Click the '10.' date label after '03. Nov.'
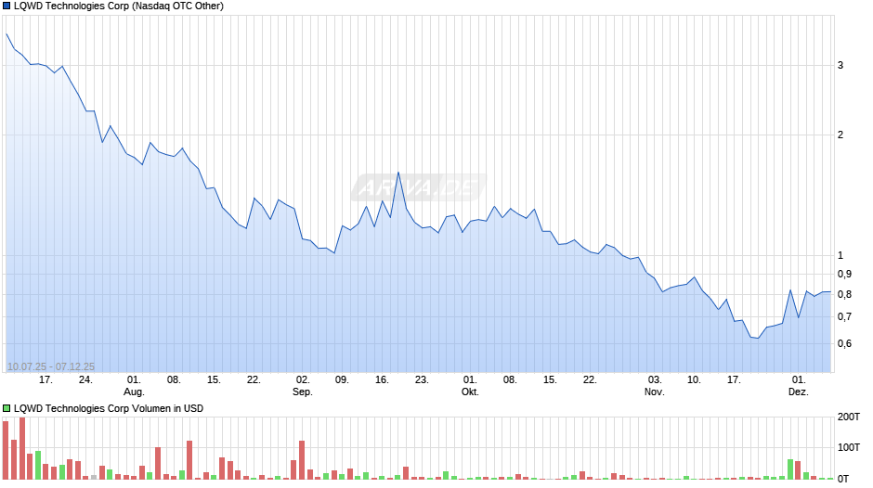Screen dimensions: 873x488 (x=694, y=380)
